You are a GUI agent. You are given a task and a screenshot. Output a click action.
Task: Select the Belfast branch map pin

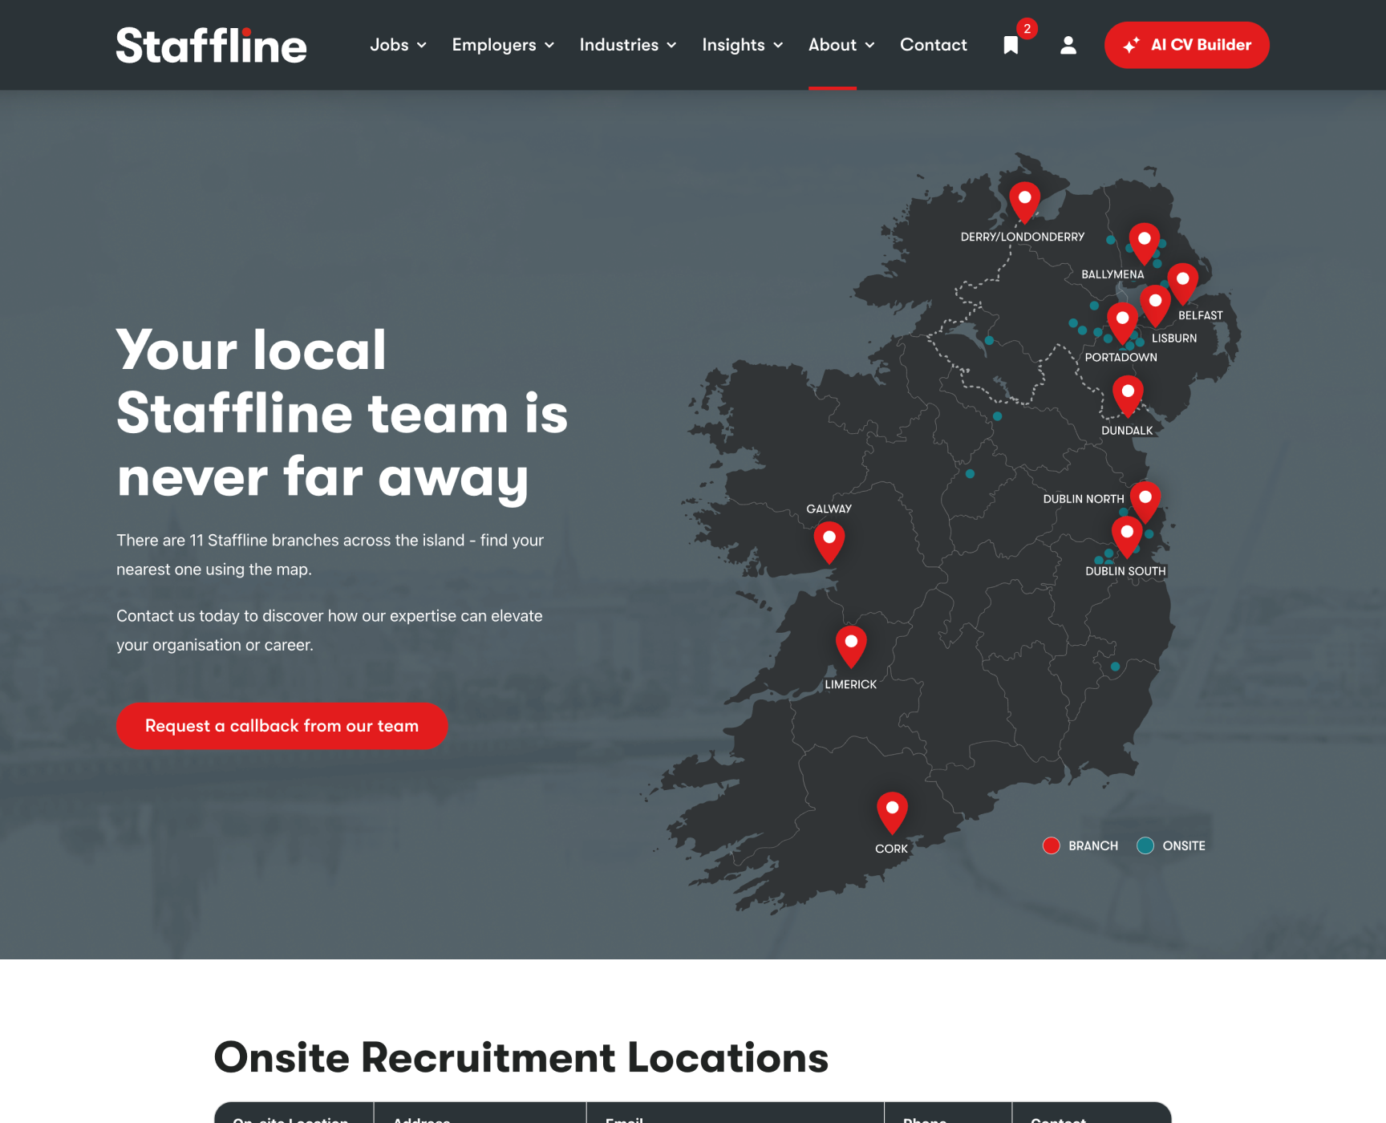[1182, 282]
